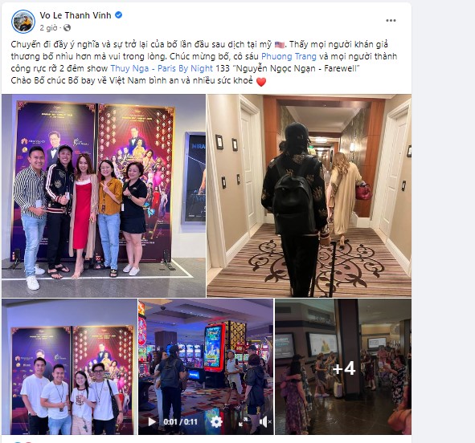Click the Phuong Trang tagged link

pyautogui.click(x=289, y=56)
